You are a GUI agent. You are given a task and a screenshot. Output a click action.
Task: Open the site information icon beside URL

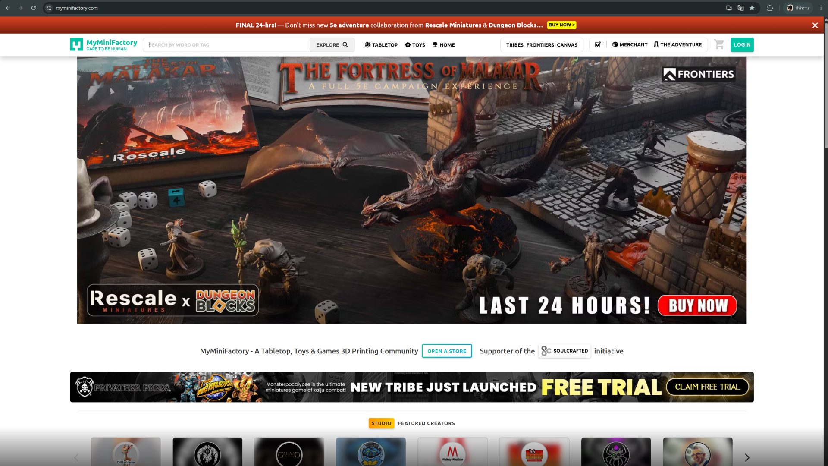(49, 8)
